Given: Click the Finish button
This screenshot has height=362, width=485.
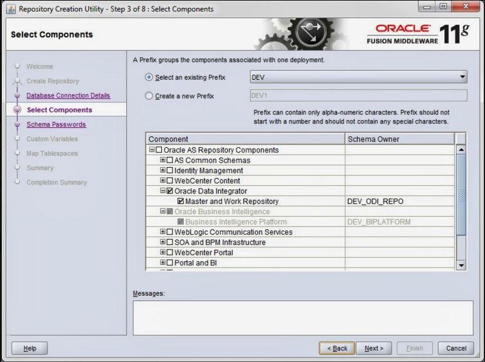Looking at the screenshot, I should (414, 348).
